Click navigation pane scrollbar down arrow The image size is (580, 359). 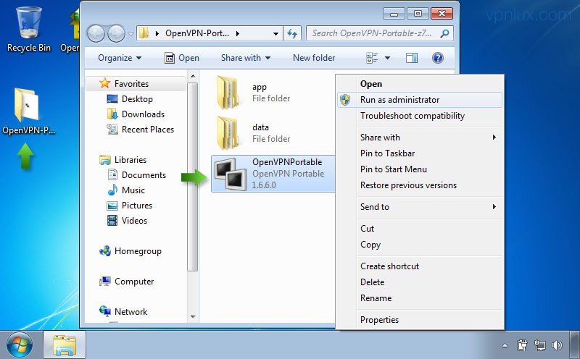point(193,316)
